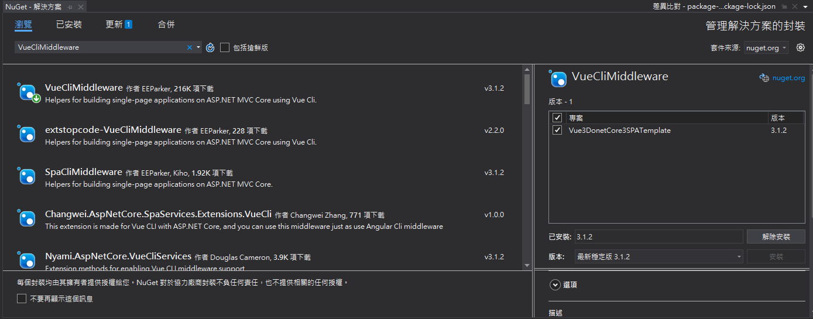The width and height of the screenshot is (813, 319).
Task: Click the 管理解決方案的封裝 heading
Action: tap(756, 26)
